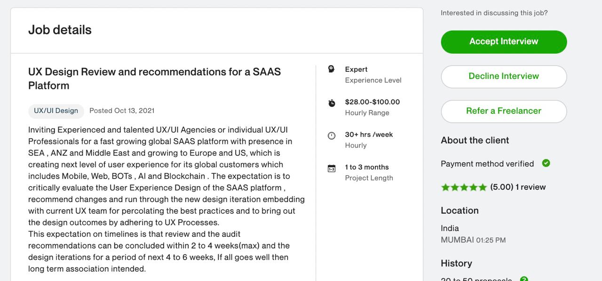The image size is (602, 281).
Task: Open Refer a Freelancer
Action: click(x=504, y=111)
